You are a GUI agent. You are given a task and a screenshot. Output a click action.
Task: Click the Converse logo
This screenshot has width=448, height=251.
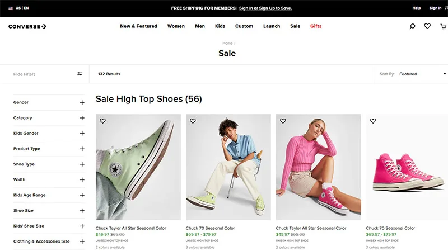pyautogui.click(x=27, y=26)
